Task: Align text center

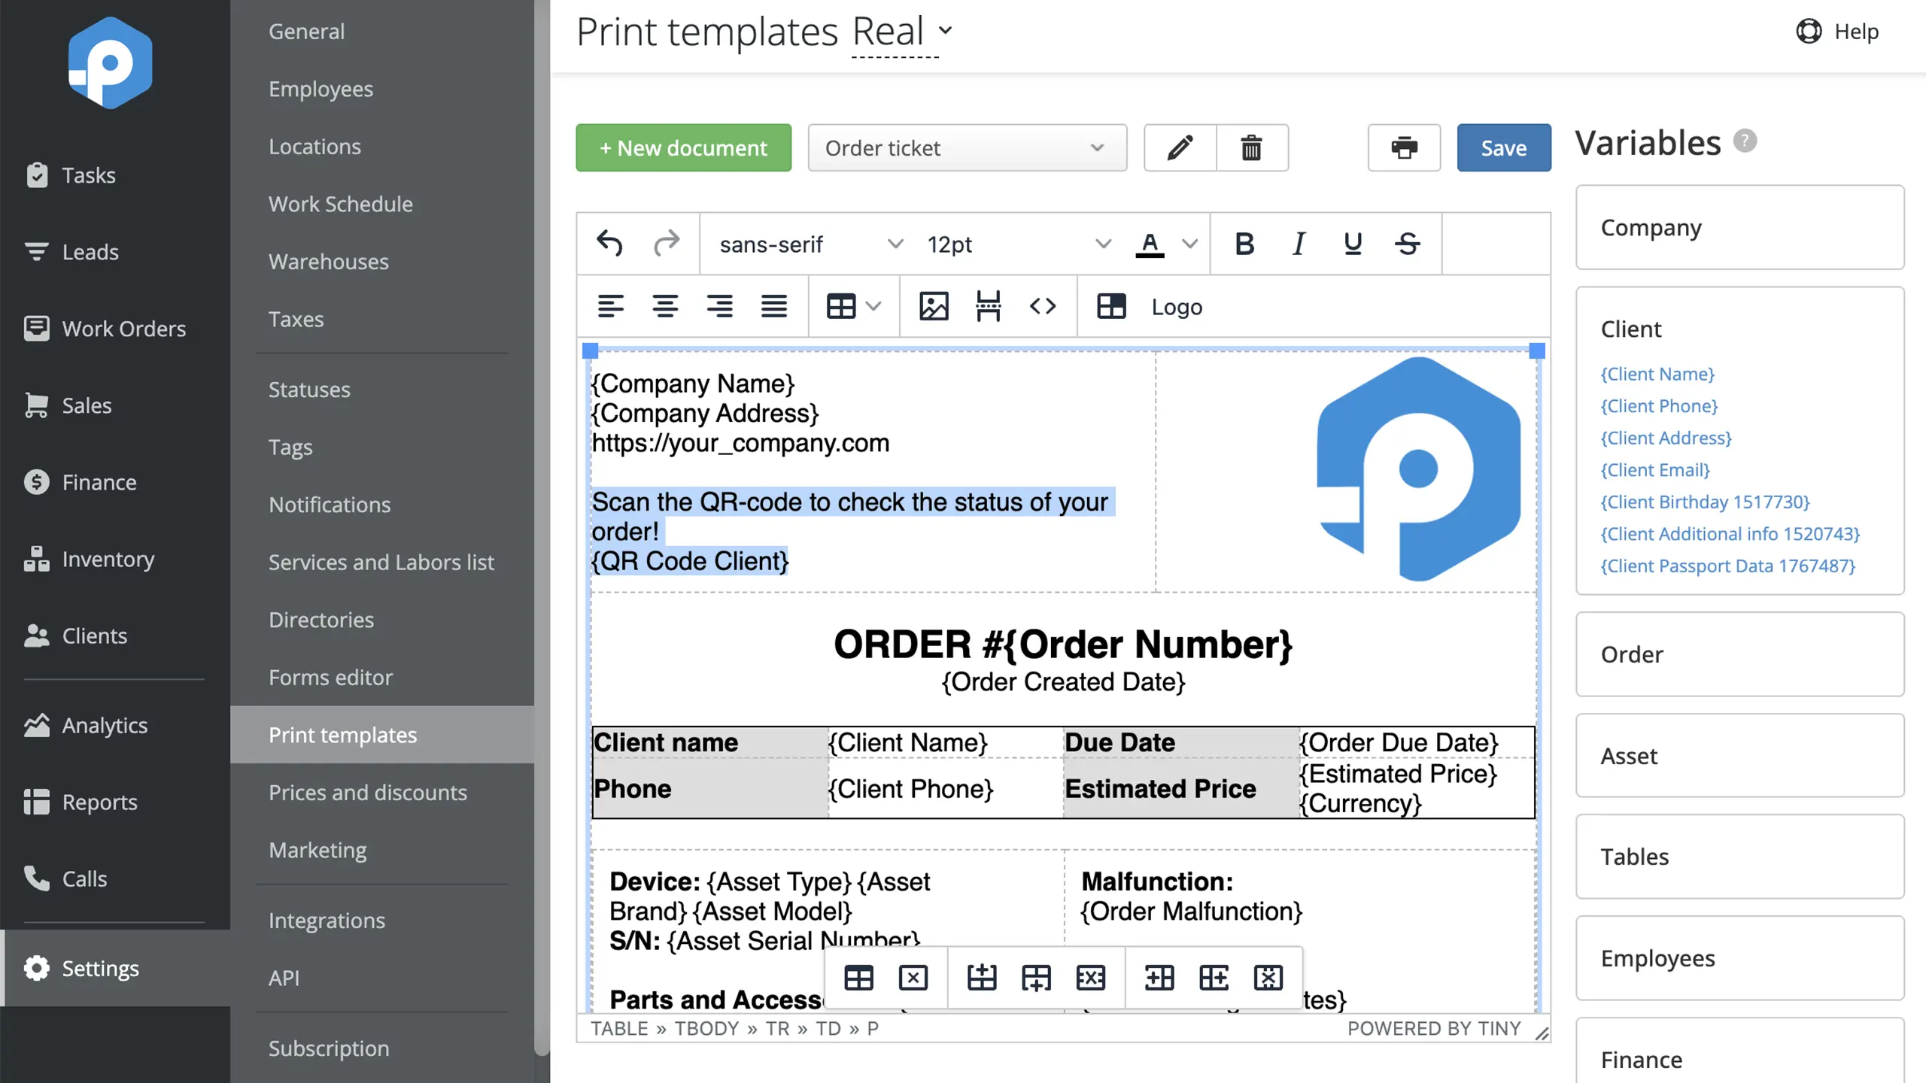Action: pos(665,306)
